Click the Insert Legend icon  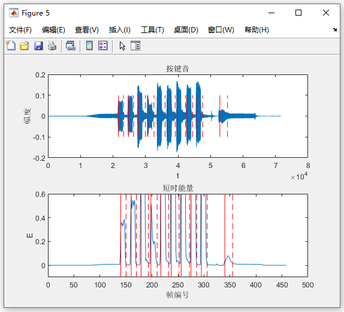tap(103, 46)
